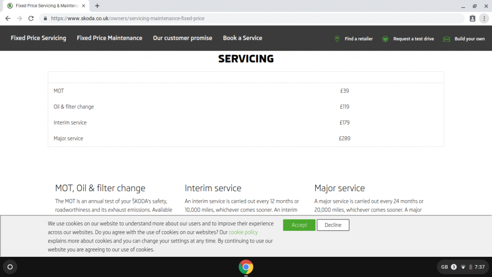Viewport: 492px width, 277px height.
Task: Select the Fixed Price Servicing browser tab
Action: pyautogui.click(x=47, y=5)
